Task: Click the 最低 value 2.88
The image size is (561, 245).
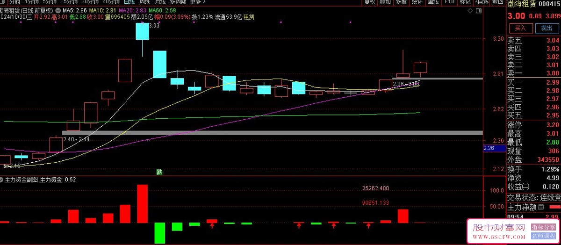Action: [x=552, y=143]
